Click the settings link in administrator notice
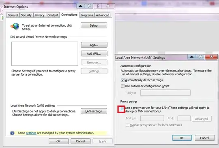 point(31,133)
